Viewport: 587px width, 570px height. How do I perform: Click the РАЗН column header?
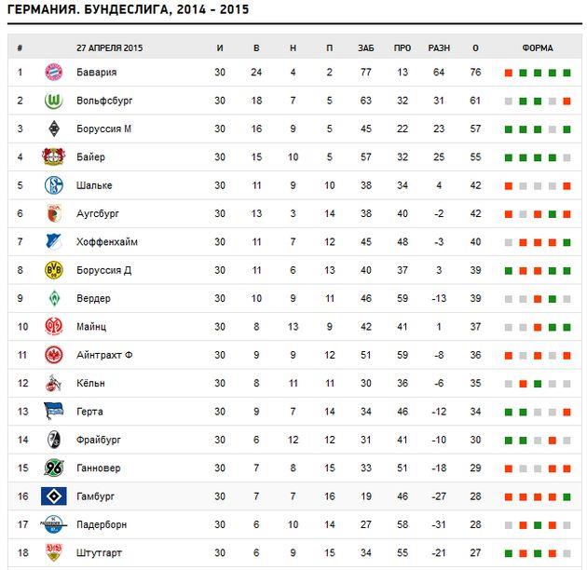coord(438,47)
